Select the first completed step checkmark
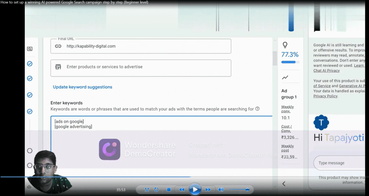Image resolution: width=369 pixels, height=196 pixels. click(30, 64)
